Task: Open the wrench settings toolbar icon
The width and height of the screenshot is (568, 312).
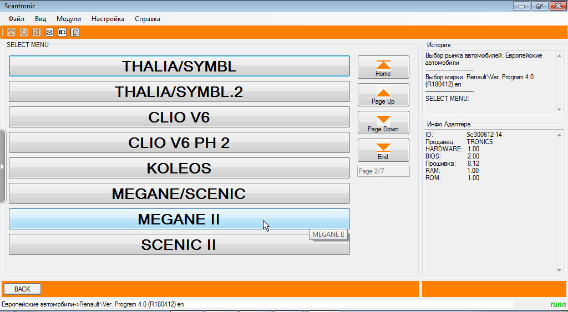Action: point(37,32)
